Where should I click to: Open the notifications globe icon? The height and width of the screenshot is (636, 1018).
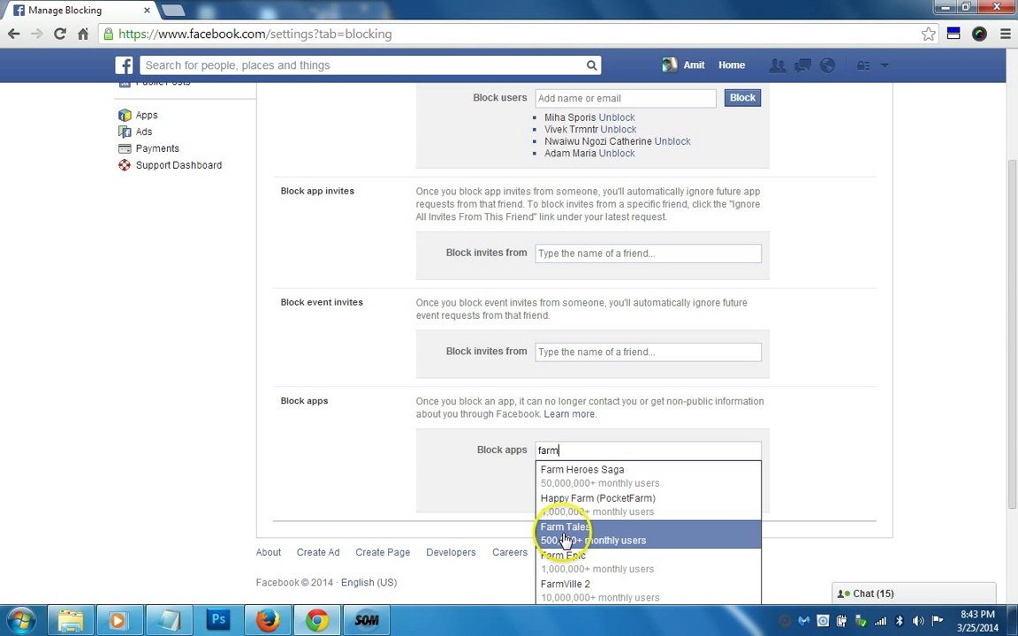[827, 64]
